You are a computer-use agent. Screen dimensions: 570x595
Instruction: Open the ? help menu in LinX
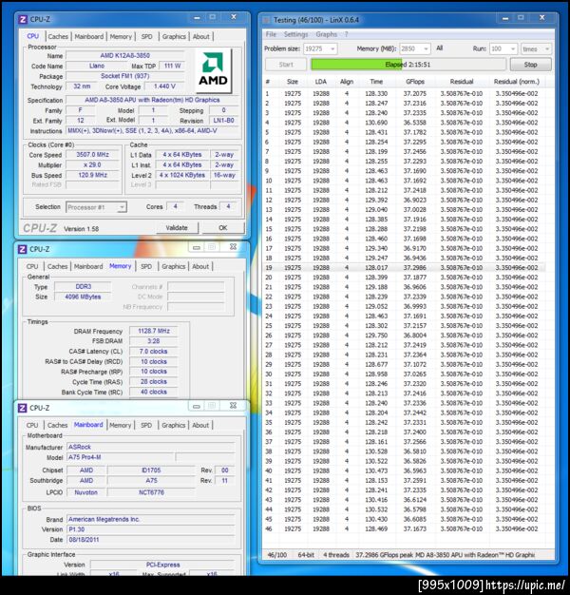pos(346,34)
